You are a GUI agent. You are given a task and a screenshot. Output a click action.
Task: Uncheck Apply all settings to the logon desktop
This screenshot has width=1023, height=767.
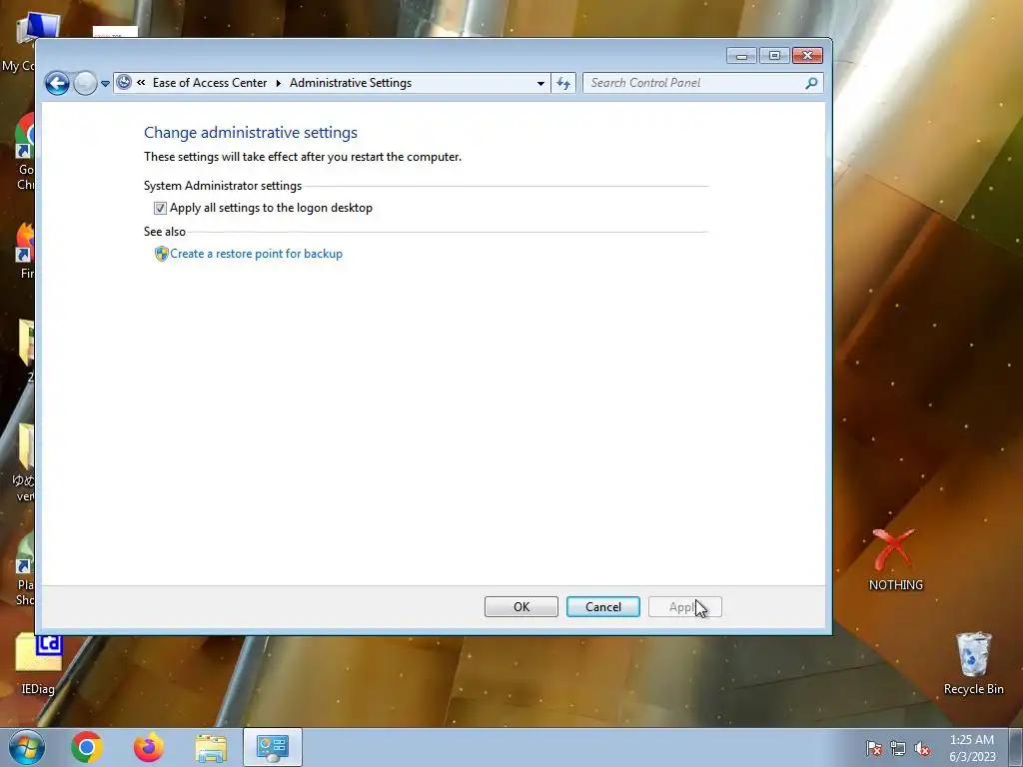click(x=160, y=208)
